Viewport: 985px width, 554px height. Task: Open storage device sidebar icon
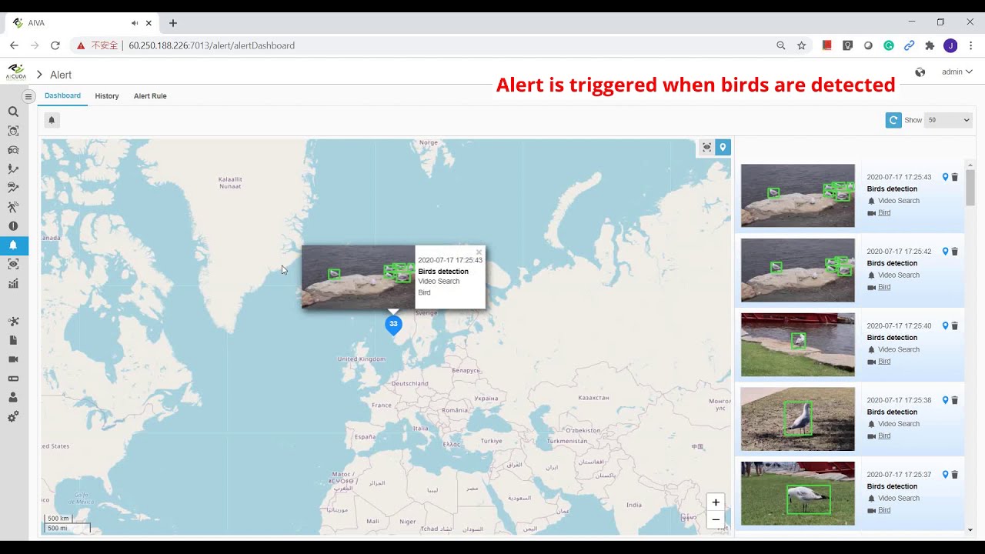tap(13, 379)
